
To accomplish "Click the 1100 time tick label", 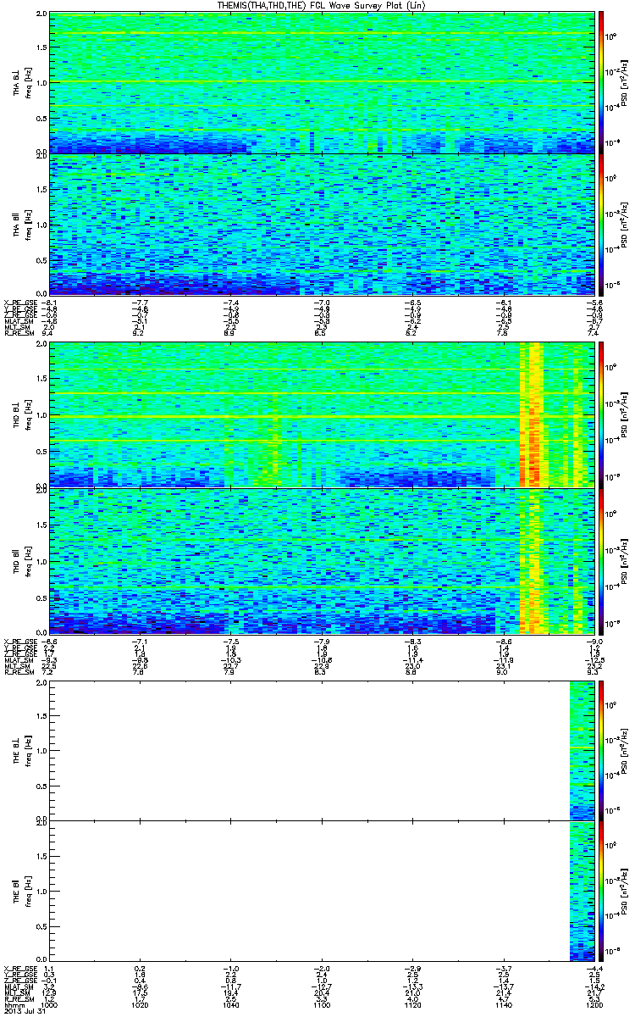I will pyautogui.click(x=322, y=1005).
